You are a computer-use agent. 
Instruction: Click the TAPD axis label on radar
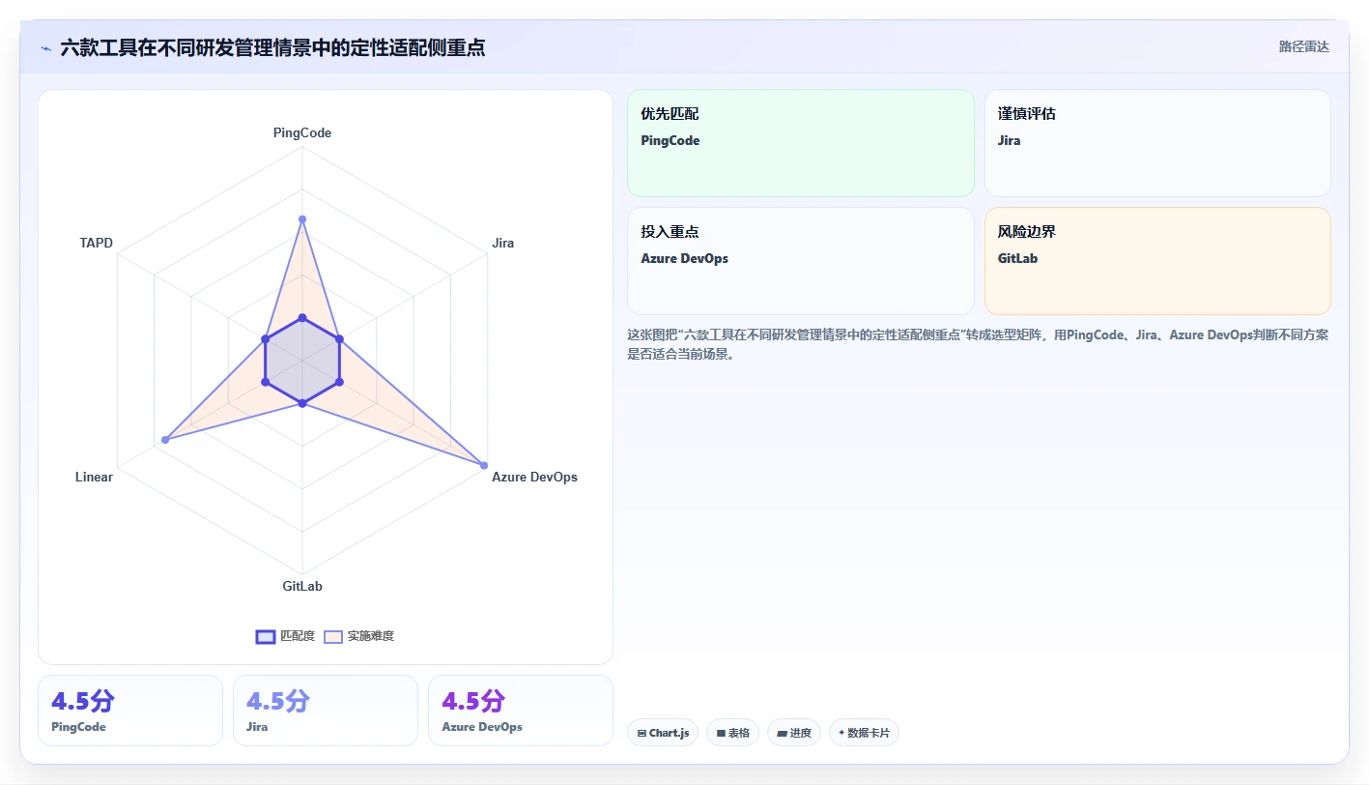coord(97,243)
